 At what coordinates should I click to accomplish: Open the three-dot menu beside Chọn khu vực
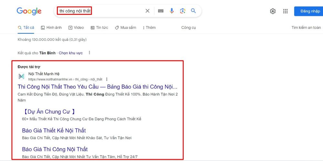pyautogui.click(x=89, y=53)
